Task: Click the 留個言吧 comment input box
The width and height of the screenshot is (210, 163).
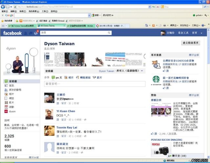Action: click(95, 84)
